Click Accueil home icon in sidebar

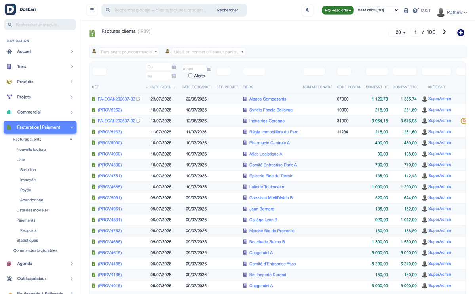coord(9,51)
